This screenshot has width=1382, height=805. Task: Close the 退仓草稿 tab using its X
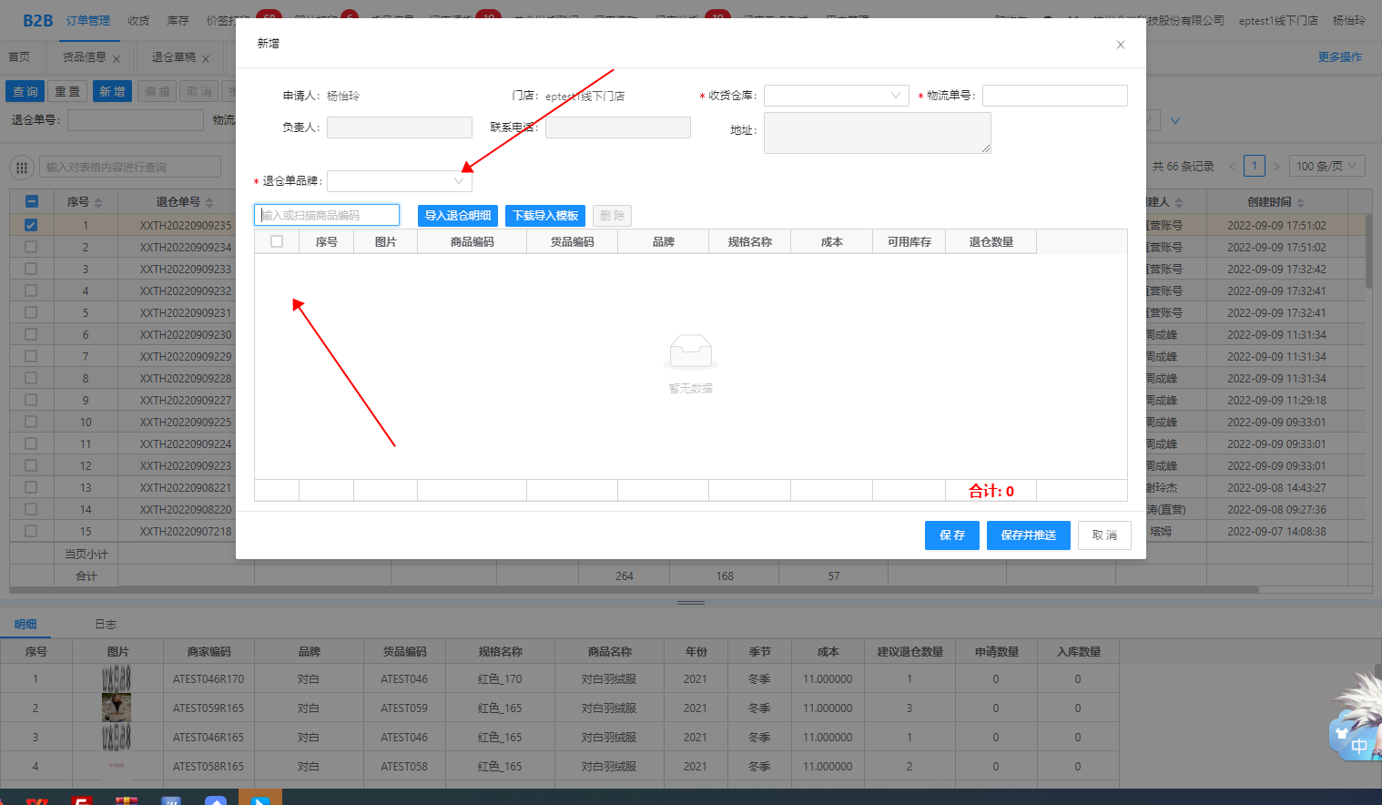point(206,59)
